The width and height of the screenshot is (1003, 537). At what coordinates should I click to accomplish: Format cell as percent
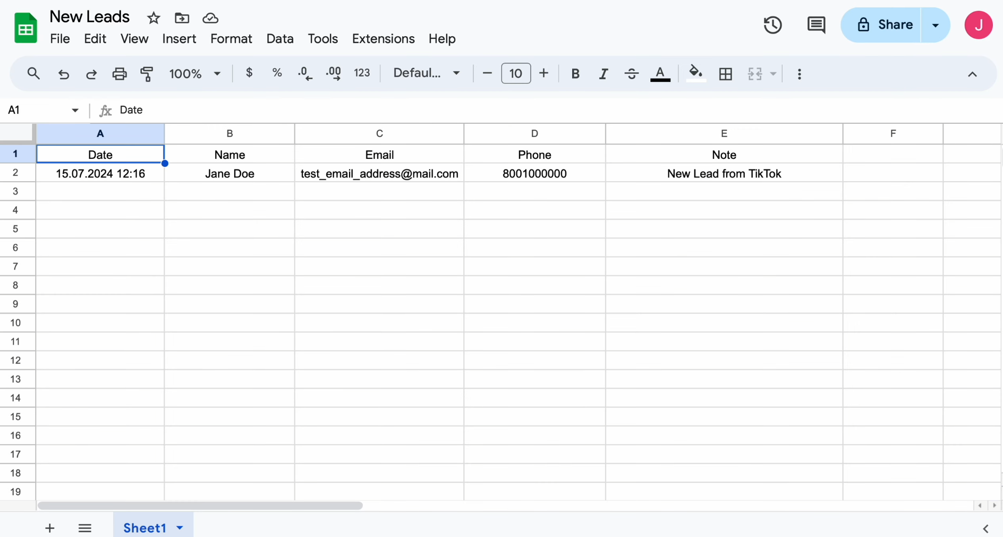(277, 73)
